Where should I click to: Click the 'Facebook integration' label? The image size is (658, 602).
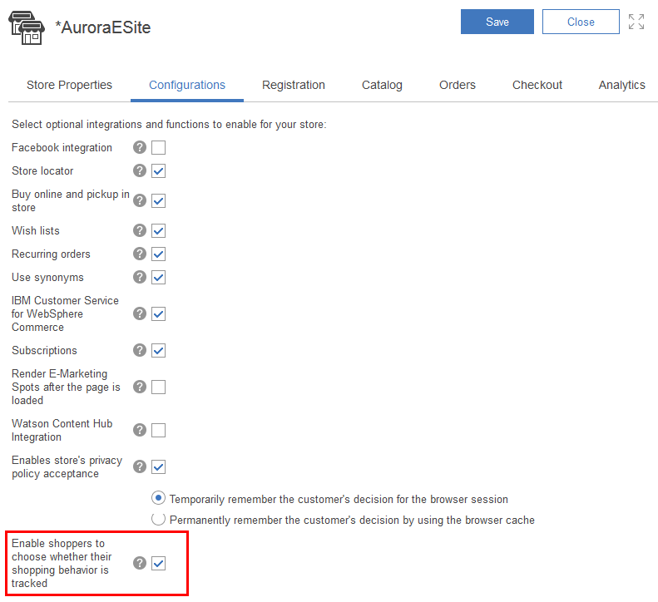(x=62, y=148)
